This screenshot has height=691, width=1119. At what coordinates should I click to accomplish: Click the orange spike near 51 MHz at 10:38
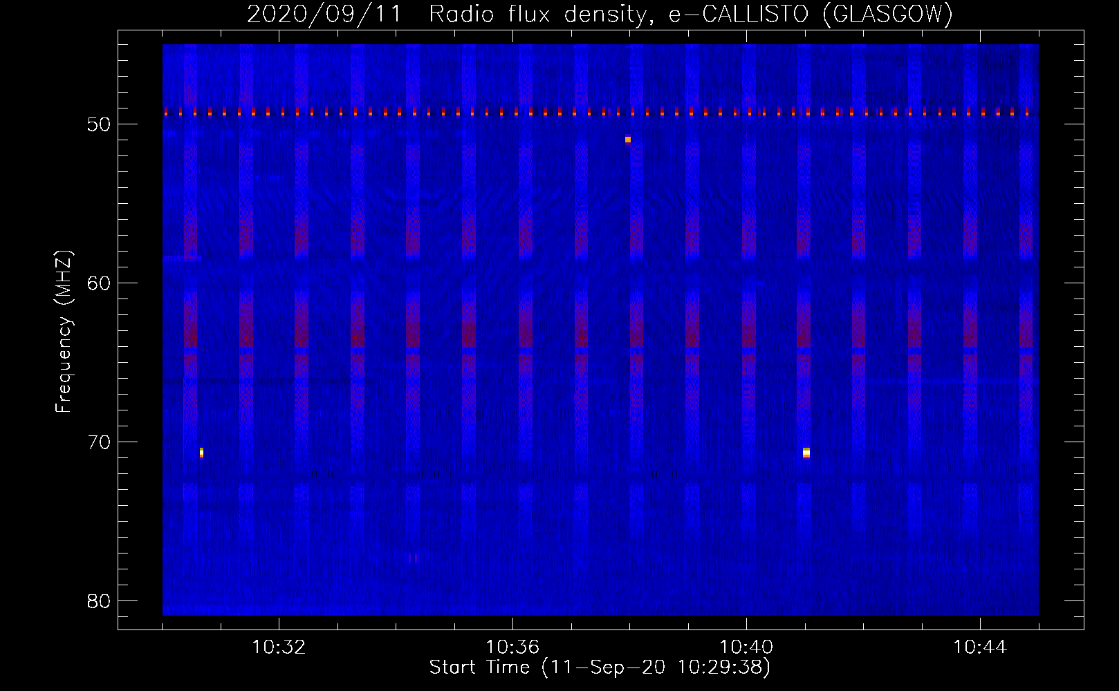click(x=628, y=139)
